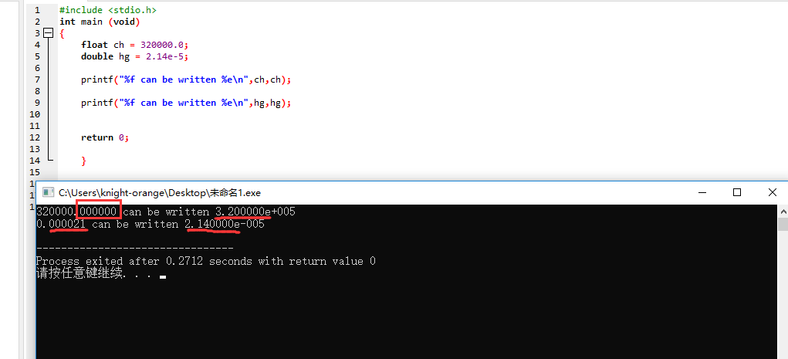Collapse the main function fold box

tap(49, 33)
